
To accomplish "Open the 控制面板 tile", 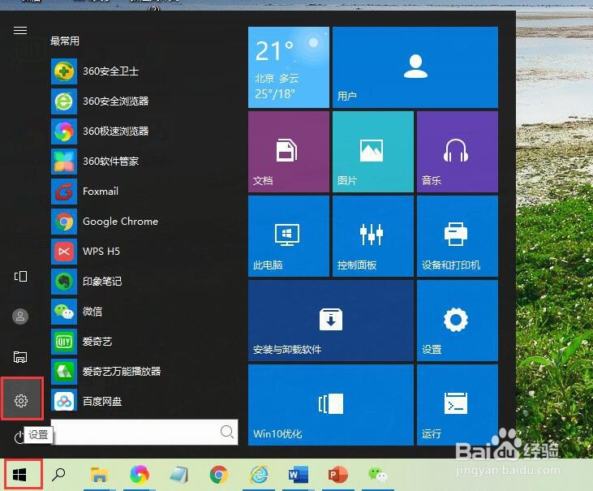I will coord(373,236).
